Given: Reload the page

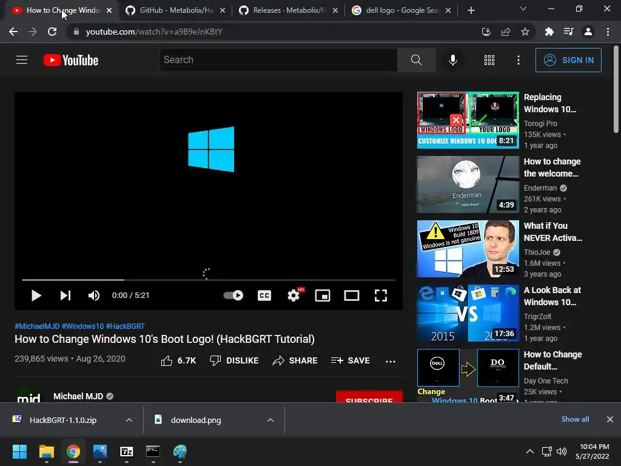Looking at the screenshot, I should 52,32.
